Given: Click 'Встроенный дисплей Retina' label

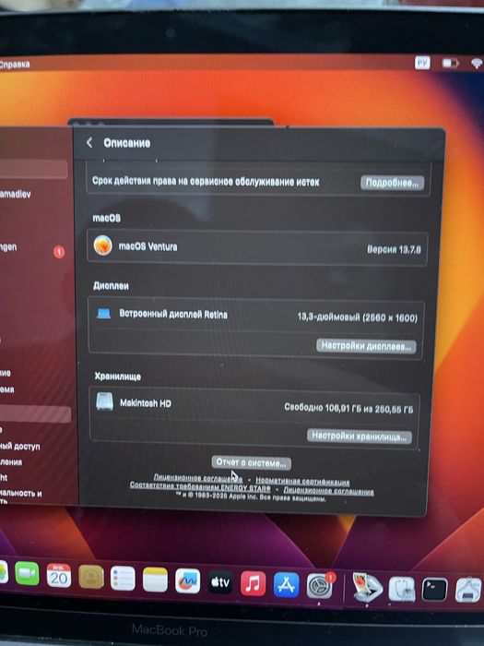Looking at the screenshot, I should click(173, 314).
